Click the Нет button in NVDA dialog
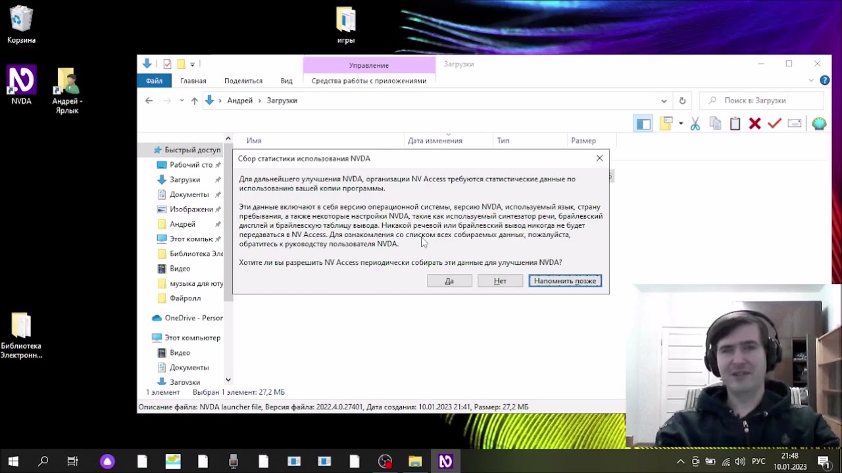The image size is (842, 473). [x=500, y=281]
